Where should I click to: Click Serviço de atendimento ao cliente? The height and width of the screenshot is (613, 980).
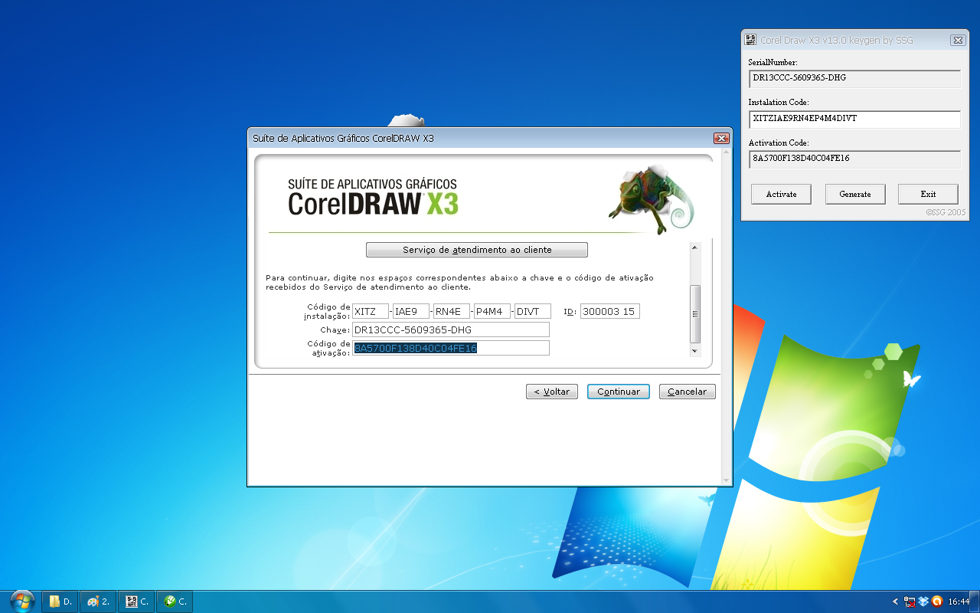(477, 249)
